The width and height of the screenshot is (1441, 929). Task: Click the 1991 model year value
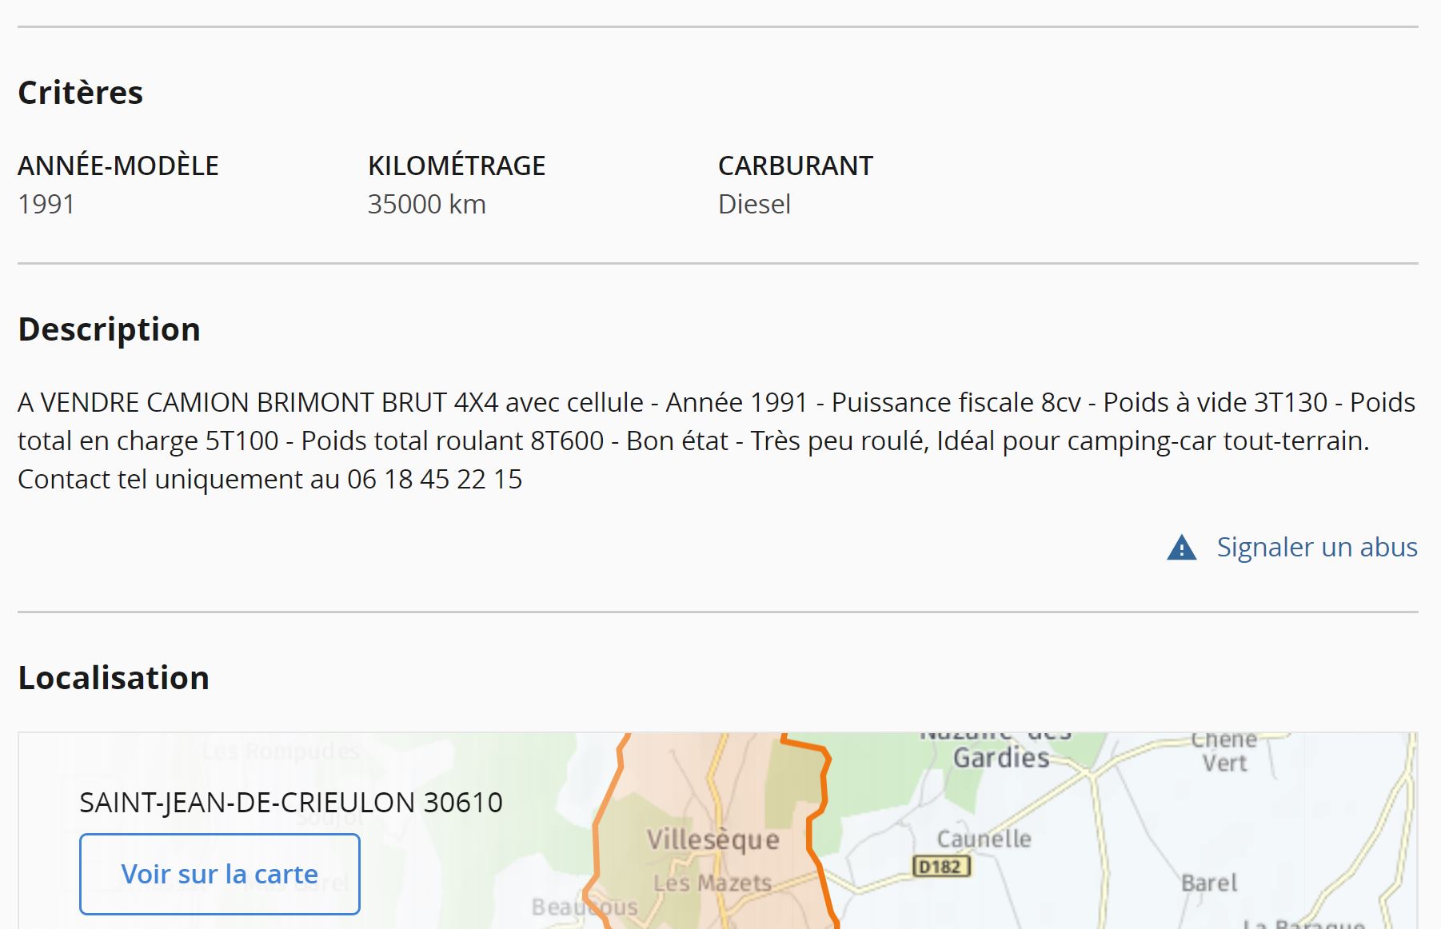click(x=46, y=205)
